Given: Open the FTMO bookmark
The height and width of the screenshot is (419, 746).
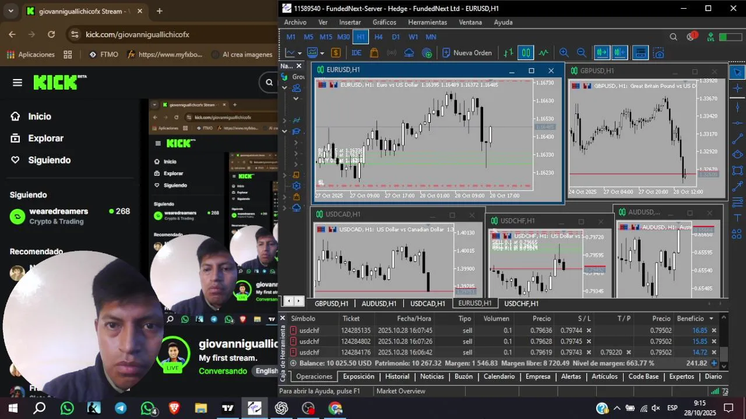Looking at the screenshot, I should [x=103, y=54].
